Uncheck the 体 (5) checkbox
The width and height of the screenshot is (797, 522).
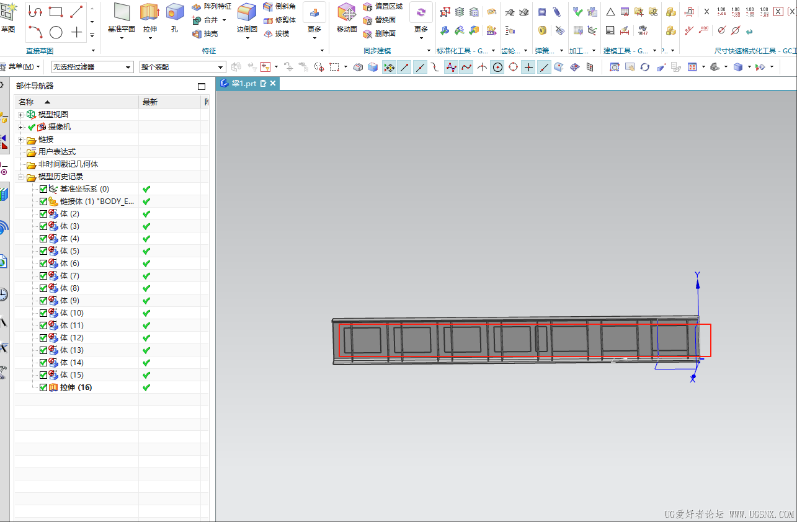pyautogui.click(x=43, y=251)
